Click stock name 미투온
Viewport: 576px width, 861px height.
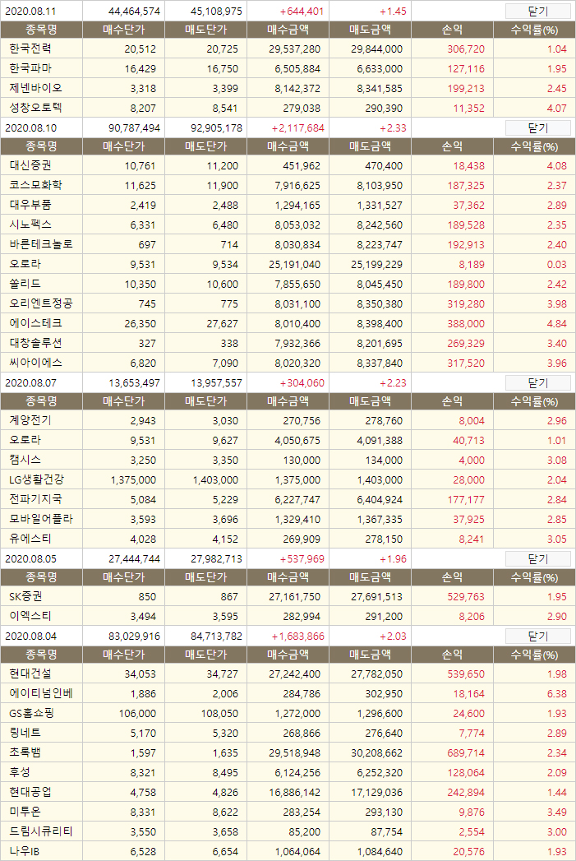pyautogui.click(x=25, y=812)
